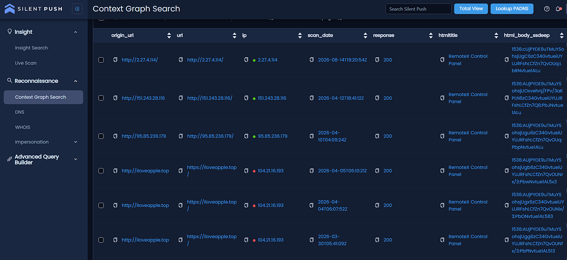Focus the Search Silent Push field
This screenshot has height=260, width=567.
[x=419, y=9]
